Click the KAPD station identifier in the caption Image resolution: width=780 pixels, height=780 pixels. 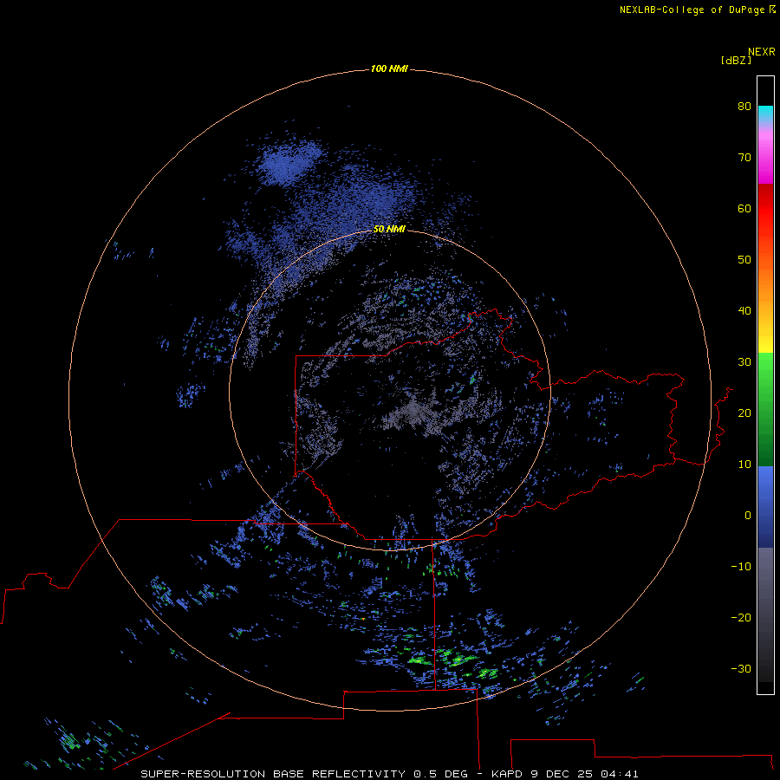click(507, 774)
